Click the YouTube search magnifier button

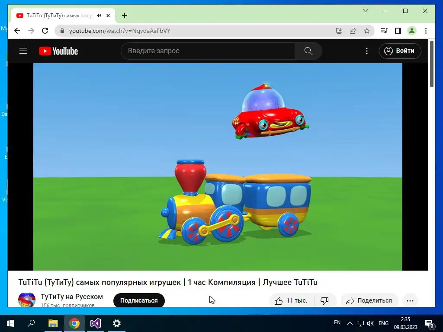tap(308, 51)
